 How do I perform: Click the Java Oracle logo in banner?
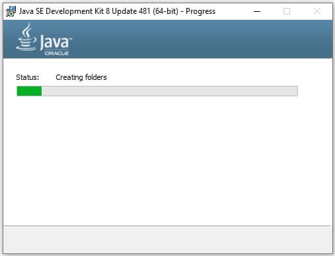[x=44, y=39]
